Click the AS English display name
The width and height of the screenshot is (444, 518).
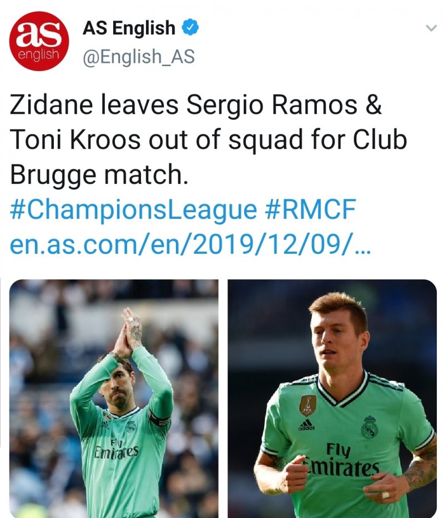click(129, 28)
